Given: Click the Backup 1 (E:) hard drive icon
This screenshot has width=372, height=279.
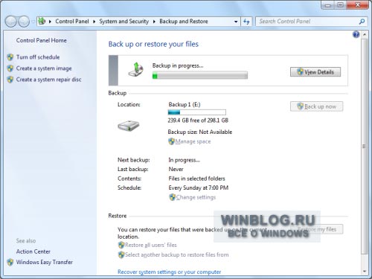Looking at the screenshot, I should click(x=128, y=126).
